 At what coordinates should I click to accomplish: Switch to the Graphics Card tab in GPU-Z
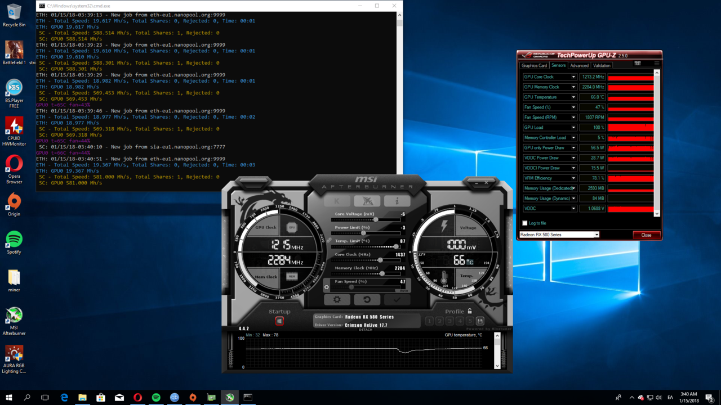point(534,65)
